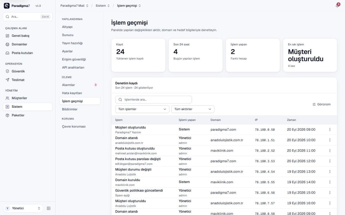Screen dimensions: 345x215
Task: Open row menu for 19 Eyl 2026 14:00
Action: click(330, 182)
